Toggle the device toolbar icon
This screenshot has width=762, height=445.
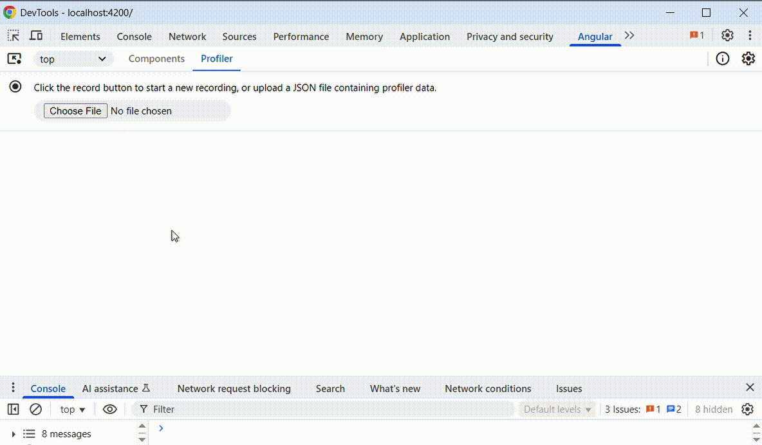click(x=37, y=36)
